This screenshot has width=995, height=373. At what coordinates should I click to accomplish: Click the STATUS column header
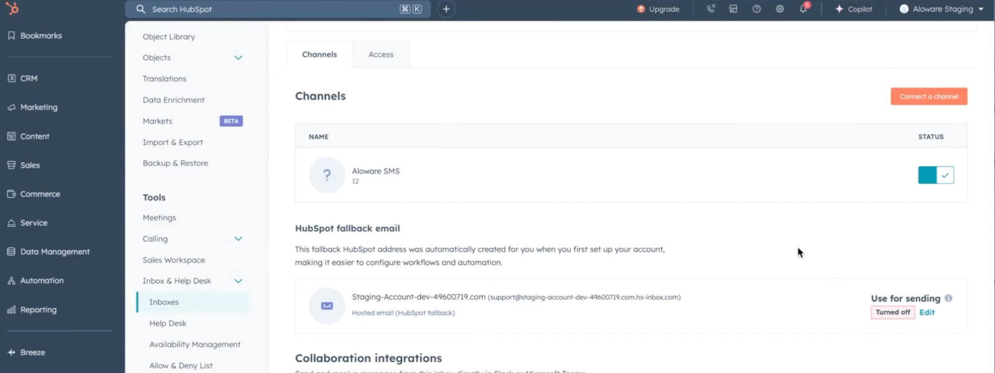pos(931,137)
